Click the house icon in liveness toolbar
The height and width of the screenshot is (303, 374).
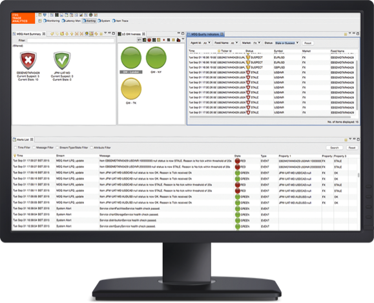click(178, 40)
